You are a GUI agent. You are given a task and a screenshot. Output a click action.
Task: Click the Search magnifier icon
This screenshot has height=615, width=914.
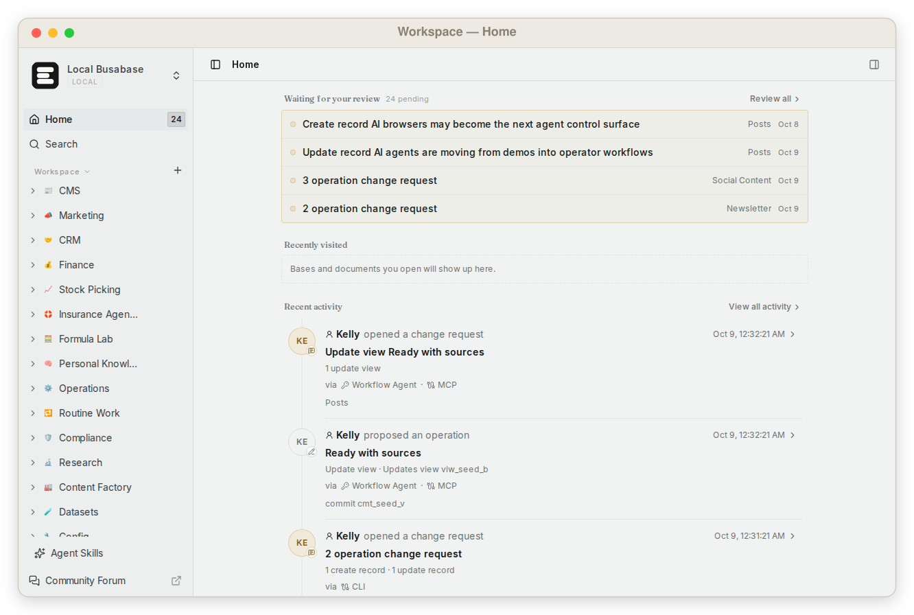[34, 144]
